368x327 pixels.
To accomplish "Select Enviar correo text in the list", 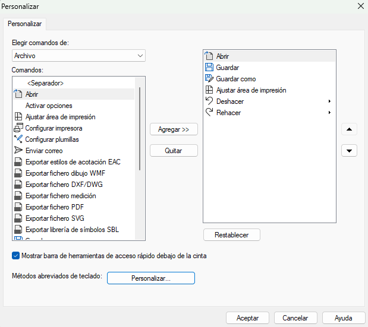I will click(44, 151).
